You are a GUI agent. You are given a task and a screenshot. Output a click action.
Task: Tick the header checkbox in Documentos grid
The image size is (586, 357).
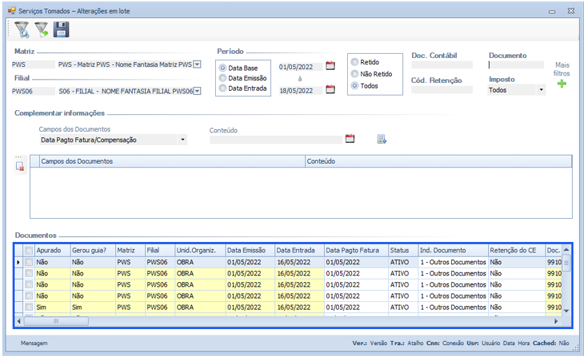pos(29,250)
